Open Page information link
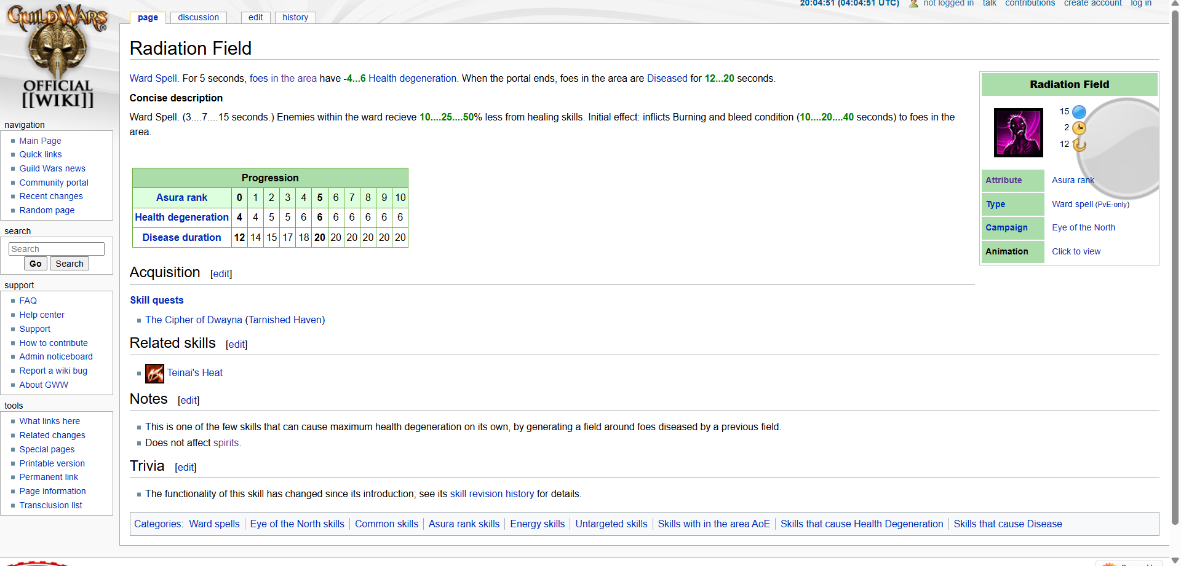Viewport: 1181px width, 566px height. pos(52,491)
